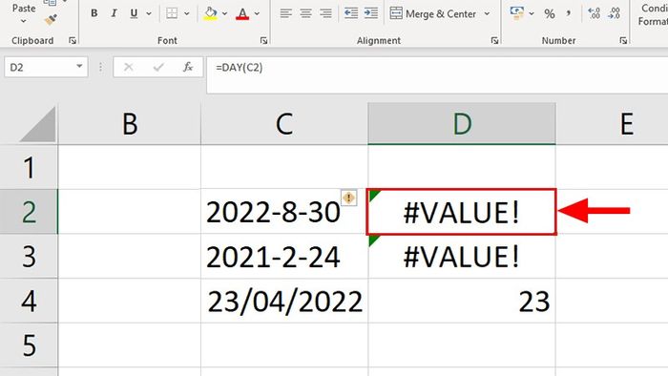Apply red font color

point(242,13)
